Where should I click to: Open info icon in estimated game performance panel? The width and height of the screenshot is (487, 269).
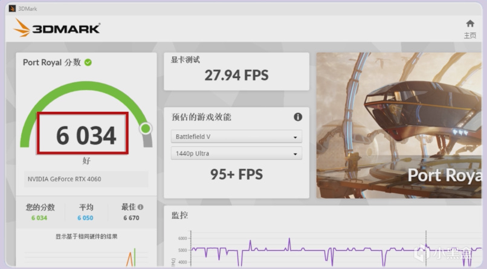click(x=297, y=117)
